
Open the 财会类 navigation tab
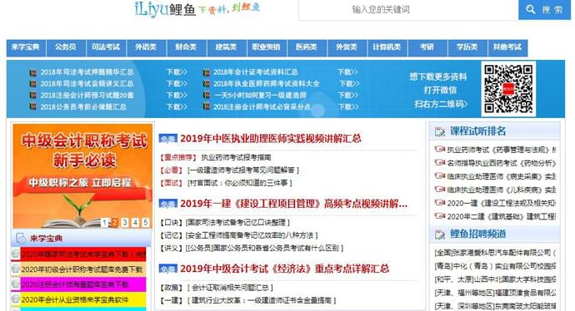(x=186, y=47)
